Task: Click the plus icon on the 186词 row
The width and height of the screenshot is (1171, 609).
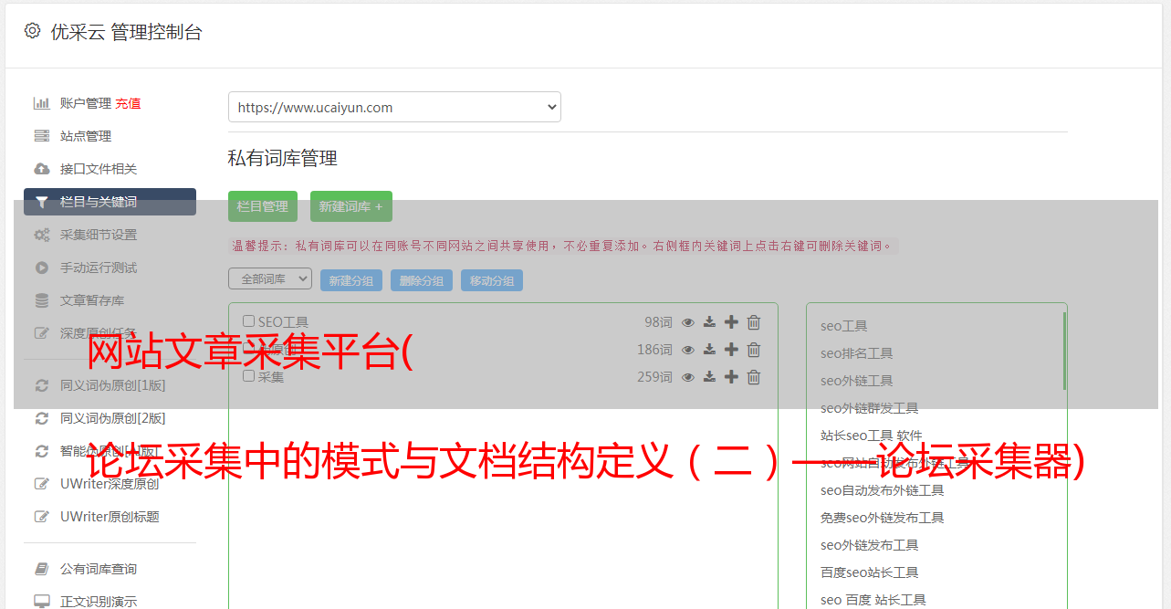Action: (x=731, y=350)
